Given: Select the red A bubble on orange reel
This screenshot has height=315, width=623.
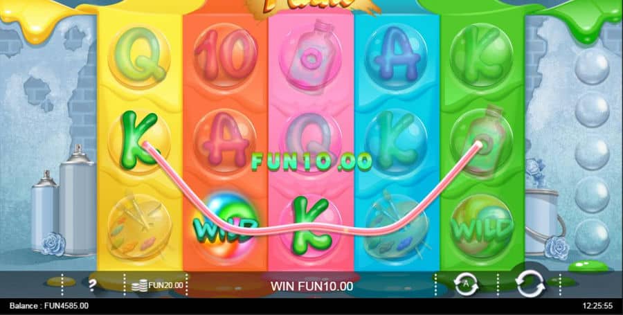Looking at the screenshot, I should (x=225, y=141).
